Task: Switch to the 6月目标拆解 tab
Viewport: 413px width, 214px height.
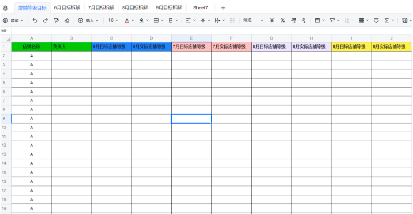Action: 67,8
